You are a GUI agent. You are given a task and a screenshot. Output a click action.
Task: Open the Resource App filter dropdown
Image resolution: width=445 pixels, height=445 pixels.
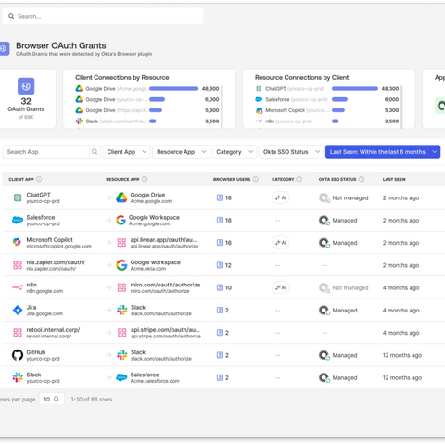pyautogui.click(x=181, y=152)
